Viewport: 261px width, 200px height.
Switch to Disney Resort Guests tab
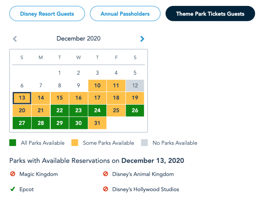[47, 14]
